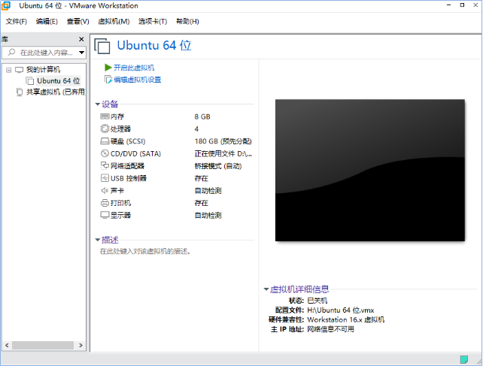The width and height of the screenshot is (483, 366).
Task: Select Ubuntu 64 位 in the library tree
Action: tap(59, 80)
